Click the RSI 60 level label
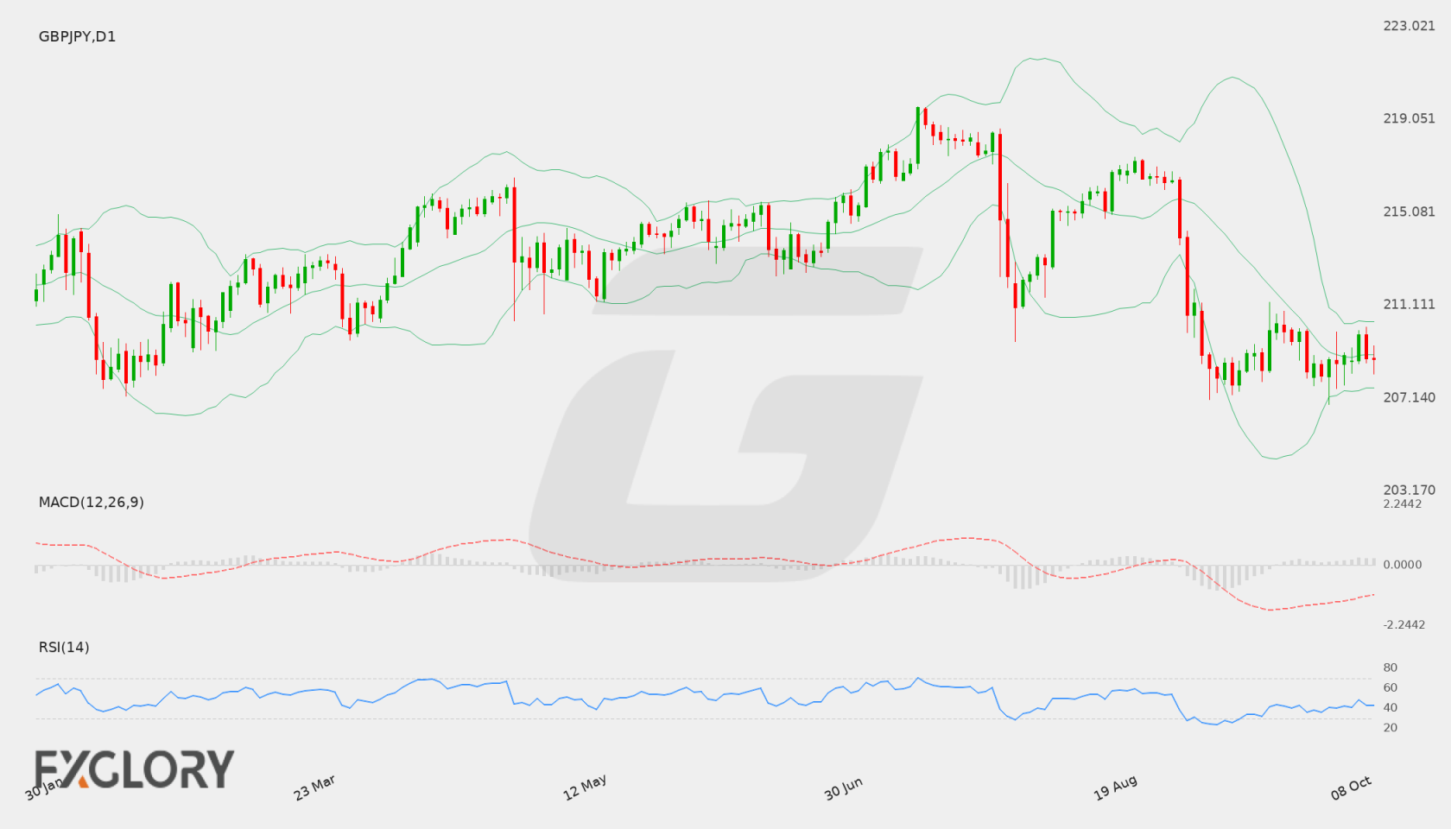Screen dimensions: 1451x829 click(1390, 687)
